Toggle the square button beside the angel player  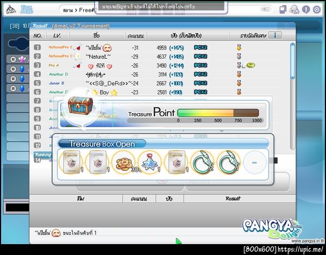[x=13, y=59]
